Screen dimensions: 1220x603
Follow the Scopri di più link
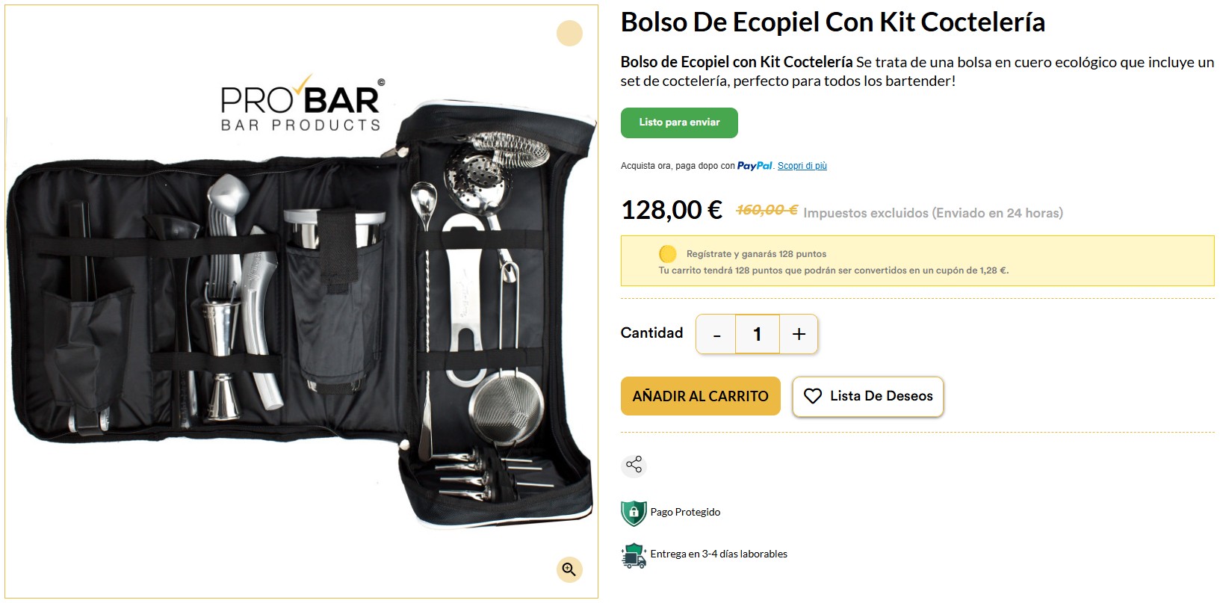tap(802, 166)
